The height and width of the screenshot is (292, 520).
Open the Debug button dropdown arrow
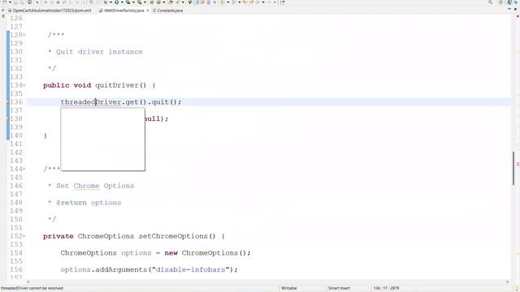point(111,2)
